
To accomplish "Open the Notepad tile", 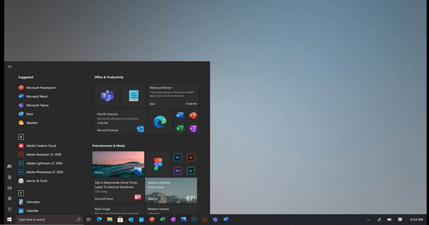I will [134, 95].
